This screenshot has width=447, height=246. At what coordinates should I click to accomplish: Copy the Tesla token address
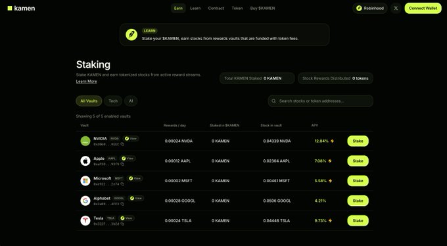coord(122,224)
